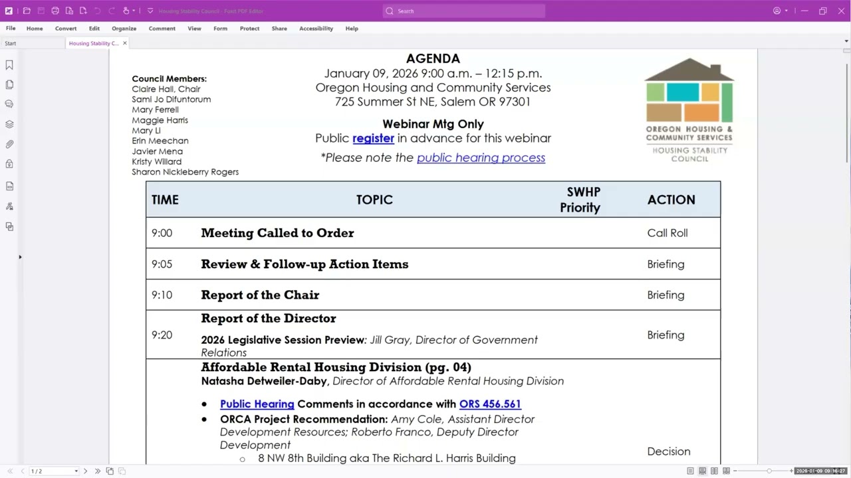Click the previous view icon in status bar
The width and height of the screenshot is (851, 478).
[x=110, y=471]
